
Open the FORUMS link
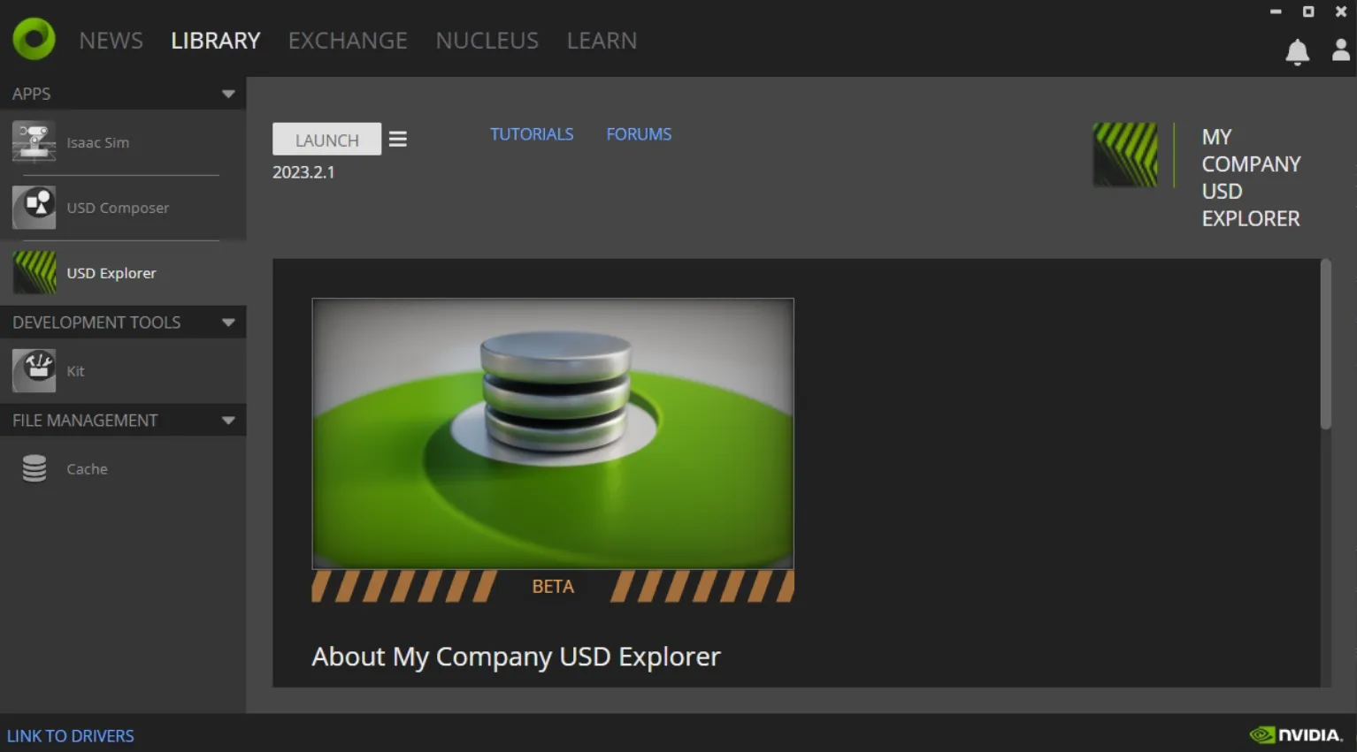[639, 134]
